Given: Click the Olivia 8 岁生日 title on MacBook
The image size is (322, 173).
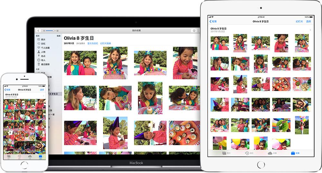Looking at the screenshot, I should pos(79,38).
